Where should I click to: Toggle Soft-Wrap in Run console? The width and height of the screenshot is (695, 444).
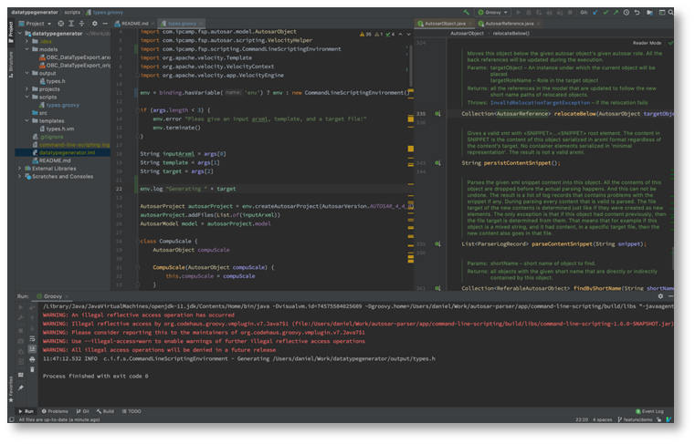(x=32, y=339)
